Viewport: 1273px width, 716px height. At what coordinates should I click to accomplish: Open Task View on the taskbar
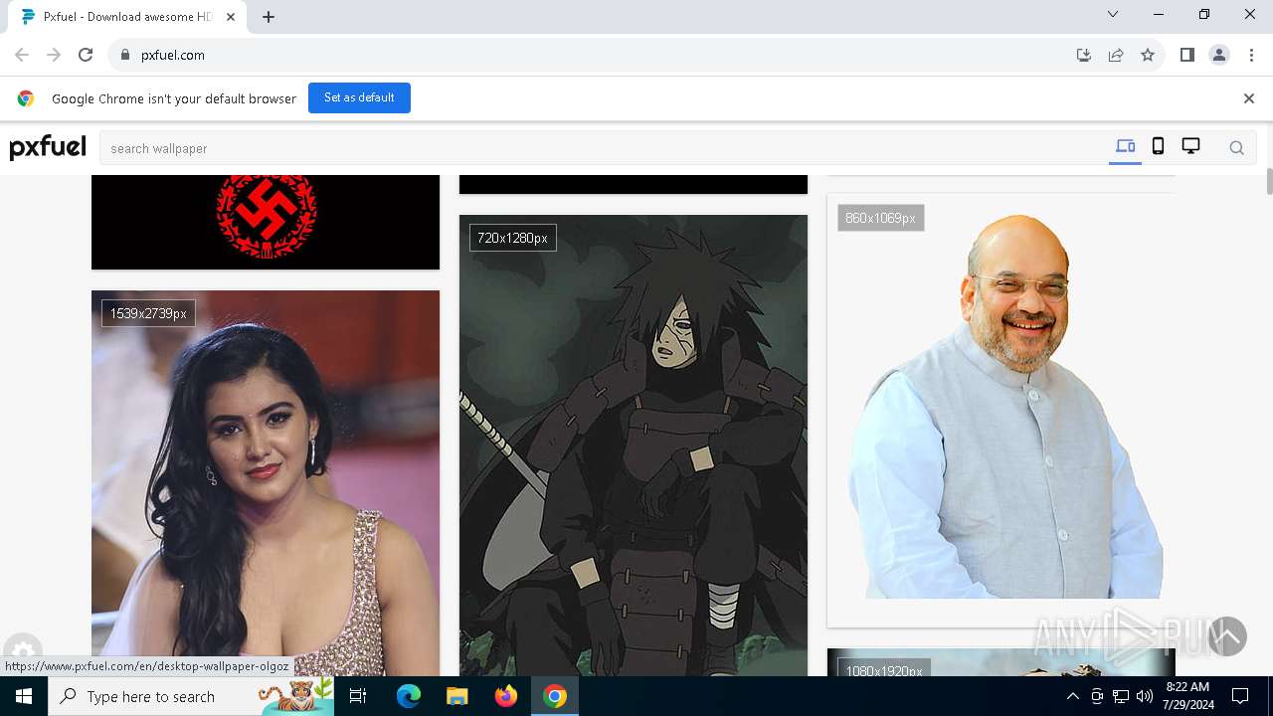(x=359, y=696)
